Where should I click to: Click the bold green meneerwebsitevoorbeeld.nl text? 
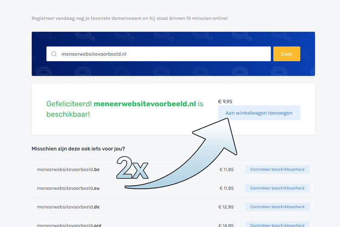[x=144, y=104]
